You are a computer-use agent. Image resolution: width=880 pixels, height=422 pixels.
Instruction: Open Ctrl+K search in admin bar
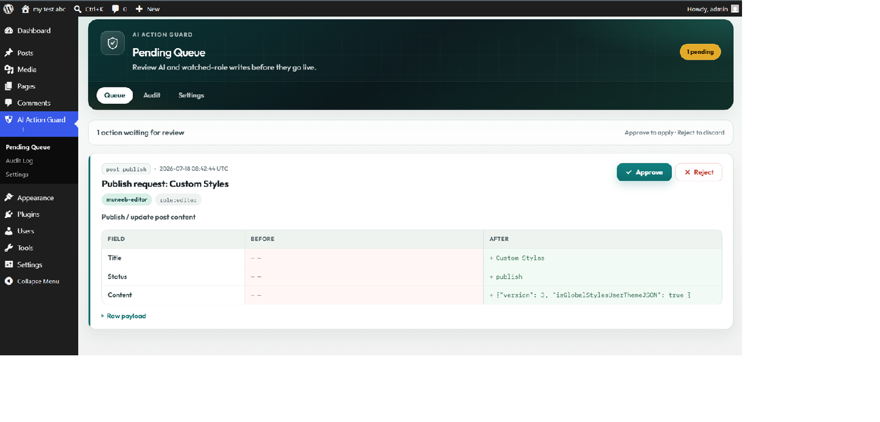coord(88,9)
